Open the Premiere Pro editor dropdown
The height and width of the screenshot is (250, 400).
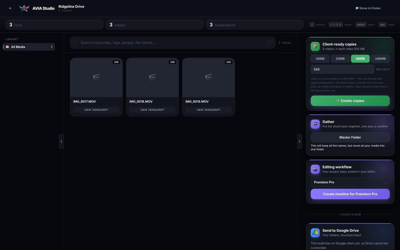tap(350, 182)
